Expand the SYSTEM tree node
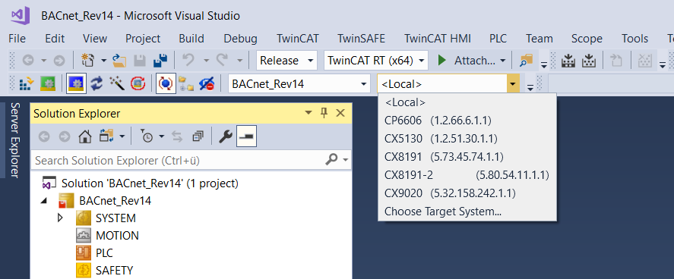The image size is (674, 279). tap(60, 218)
